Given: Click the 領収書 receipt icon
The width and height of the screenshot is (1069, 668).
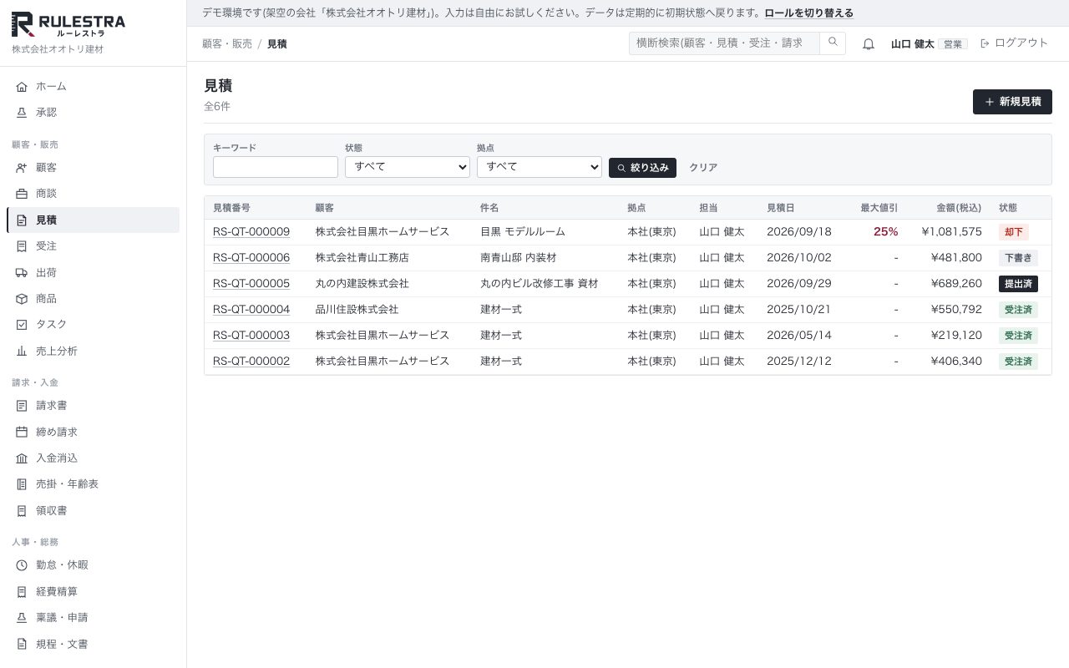Looking at the screenshot, I should coord(22,511).
